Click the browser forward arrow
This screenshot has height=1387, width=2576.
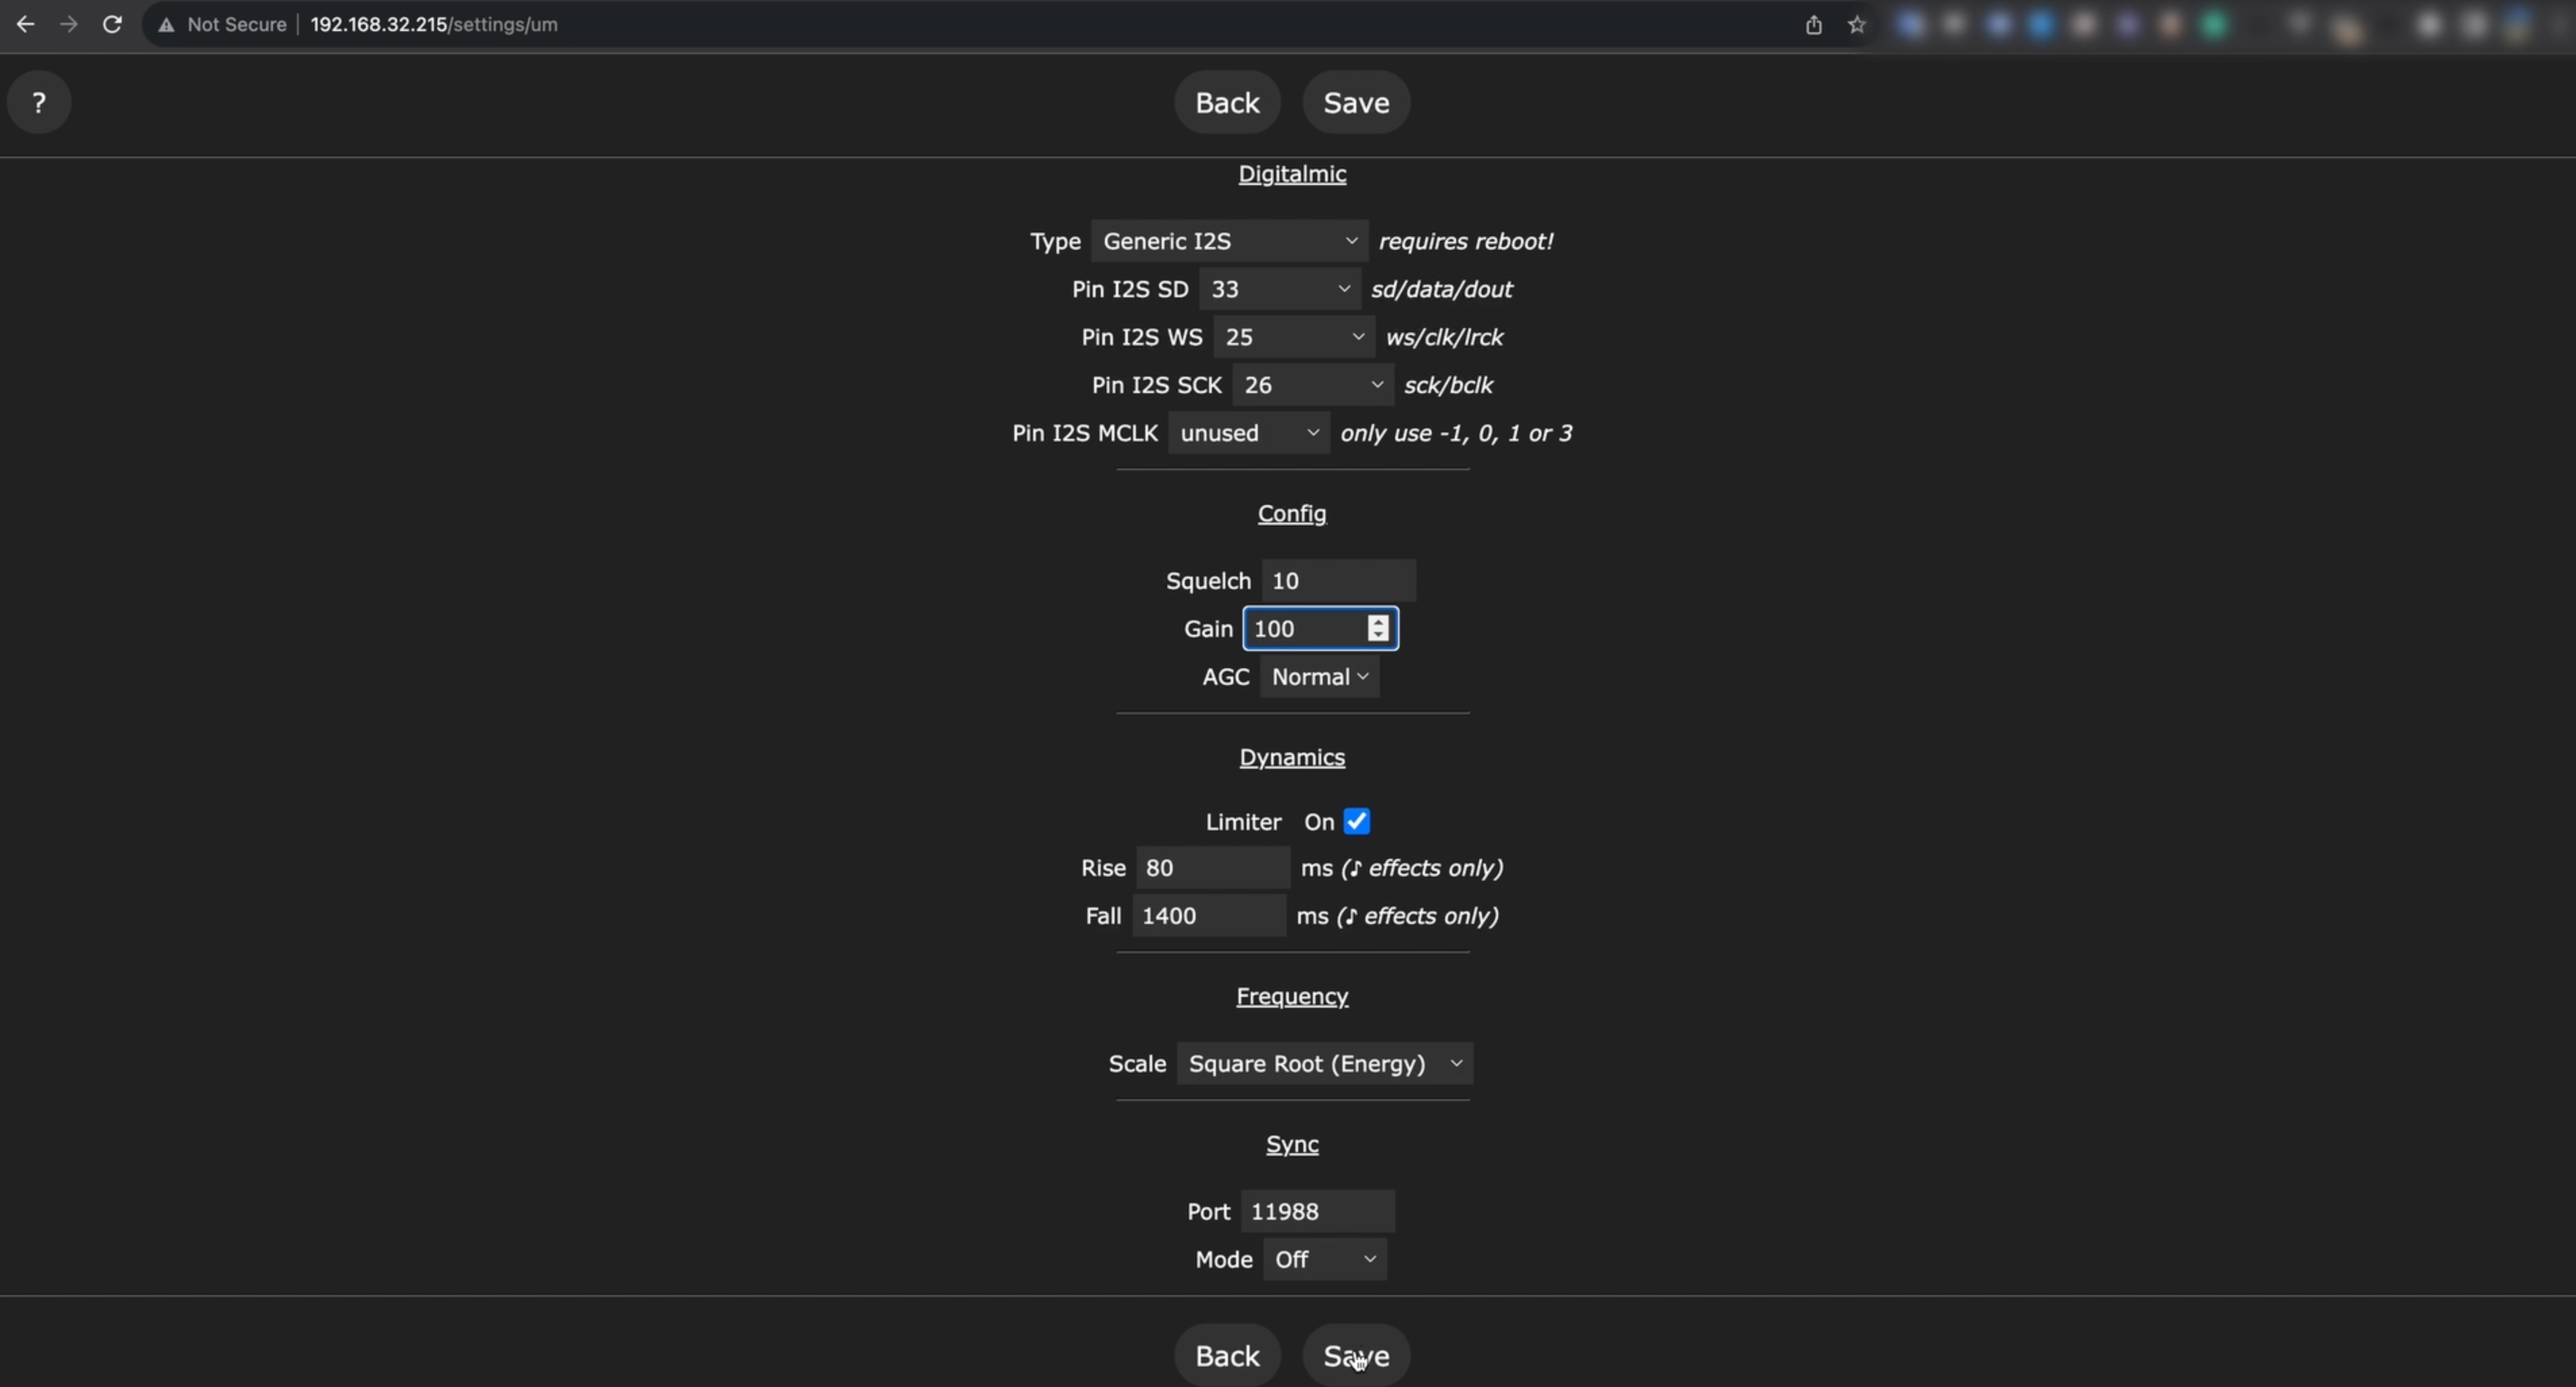pyautogui.click(x=68, y=24)
